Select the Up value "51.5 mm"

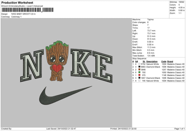tap(151, 36)
